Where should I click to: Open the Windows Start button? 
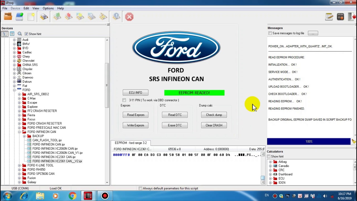[x=8, y=196]
